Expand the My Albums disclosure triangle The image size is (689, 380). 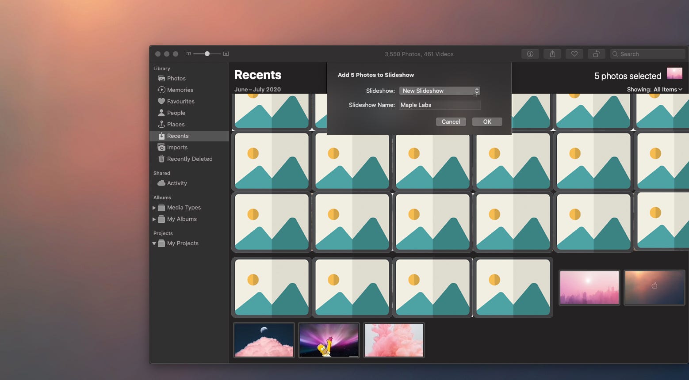tap(154, 219)
